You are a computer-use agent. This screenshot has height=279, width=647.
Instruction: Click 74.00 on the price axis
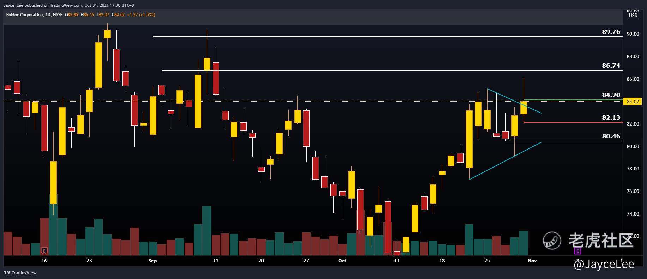(633, 214)
